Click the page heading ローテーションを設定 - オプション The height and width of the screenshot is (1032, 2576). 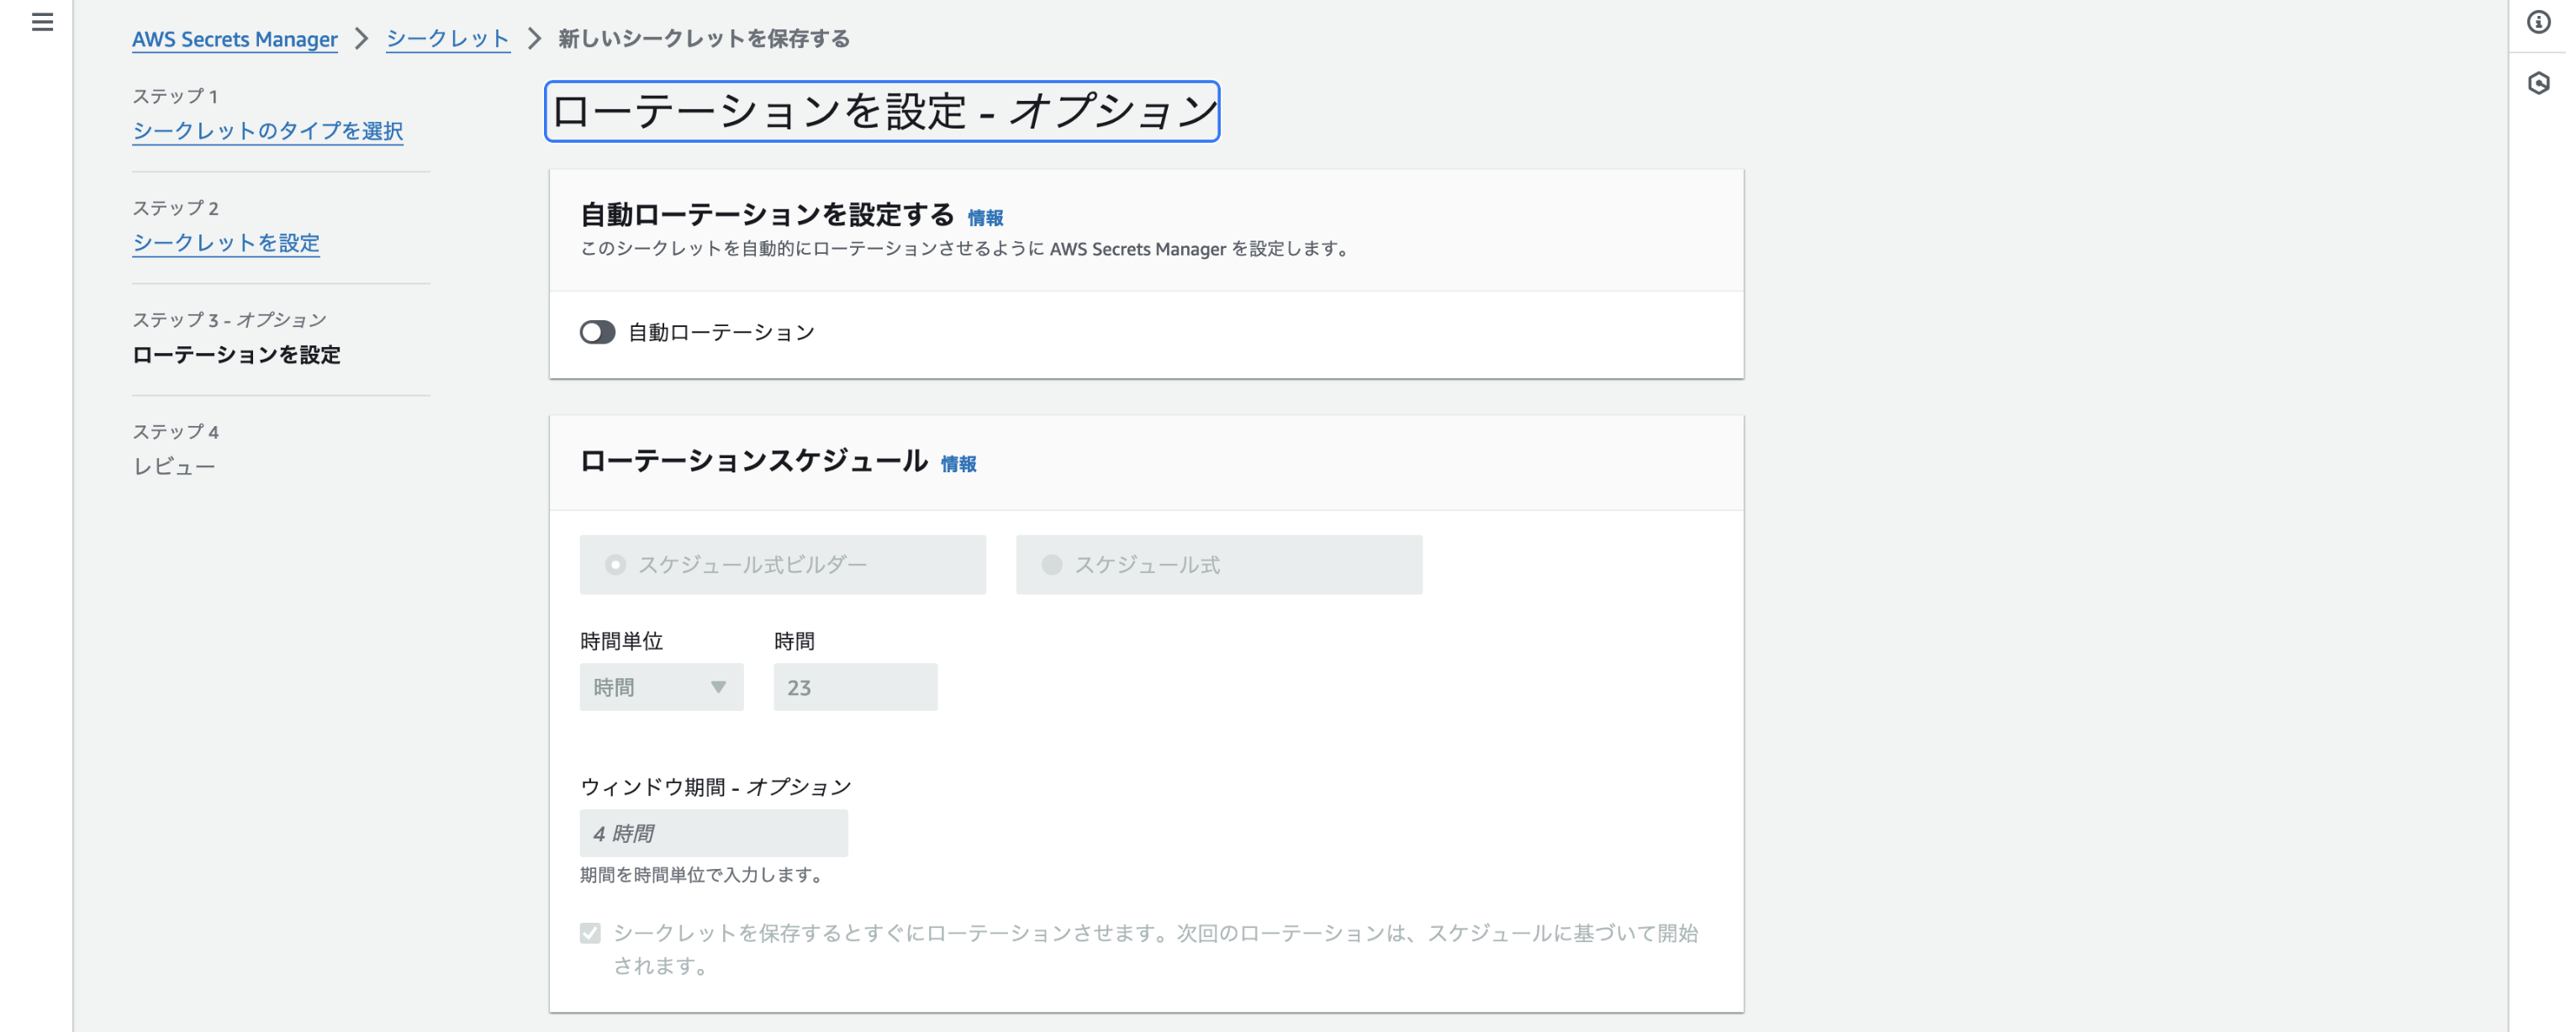881,111
